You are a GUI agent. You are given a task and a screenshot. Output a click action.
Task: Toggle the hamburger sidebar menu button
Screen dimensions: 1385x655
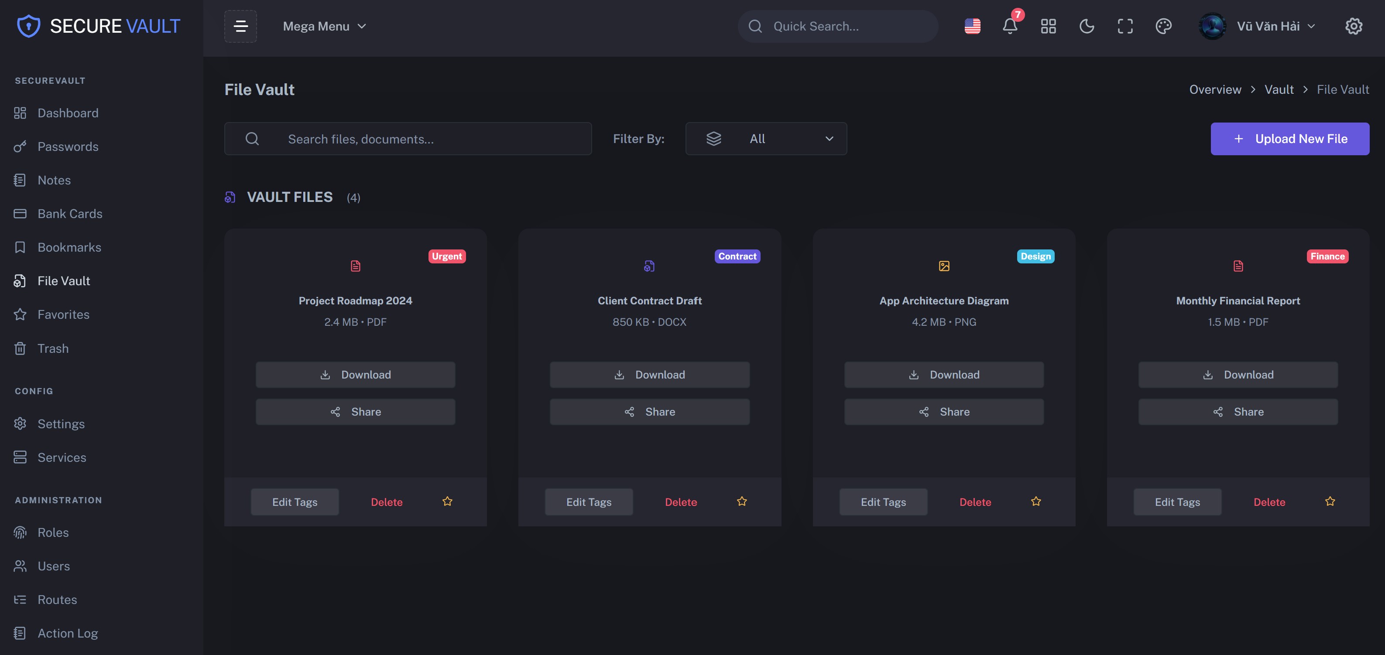(x=240, y=26)
